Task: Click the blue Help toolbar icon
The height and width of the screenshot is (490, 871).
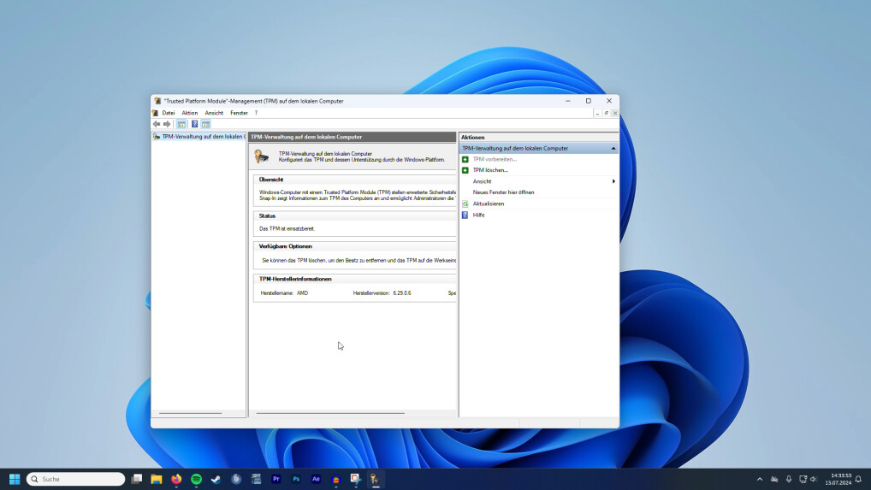Action: (194, 124)
